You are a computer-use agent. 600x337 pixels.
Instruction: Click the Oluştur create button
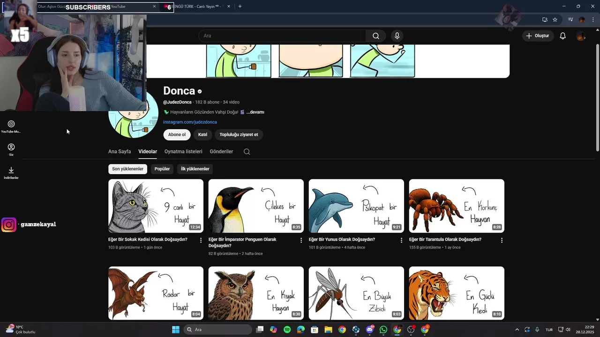[538, 36]
